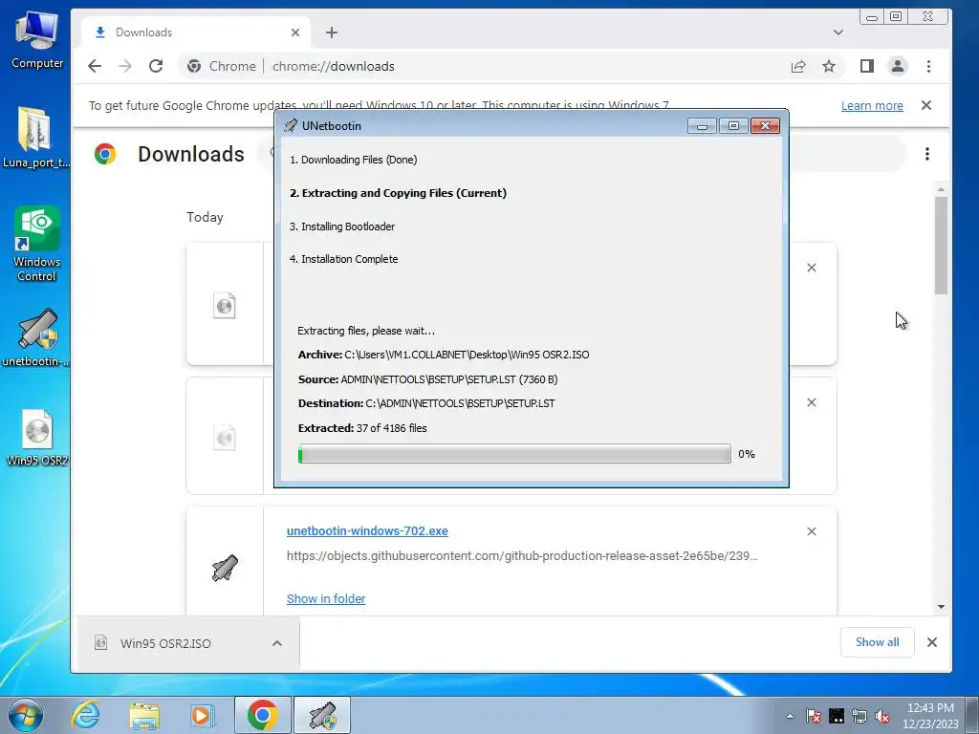Open Downloads page more actions menu
979x734 pixels.
pyautogui.click(x=927, y=154)
